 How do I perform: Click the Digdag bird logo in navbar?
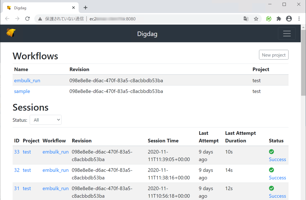pos(11,33)
